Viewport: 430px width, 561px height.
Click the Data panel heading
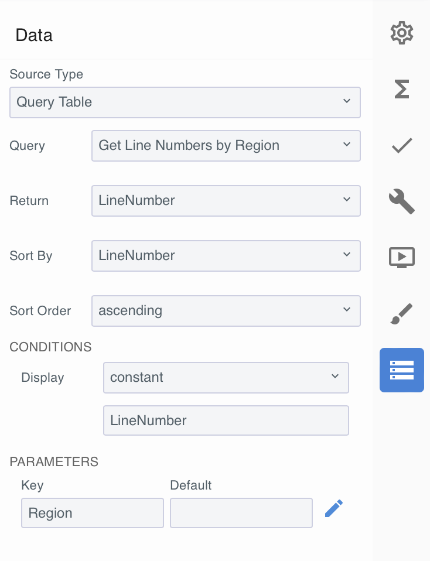point(34,35)
